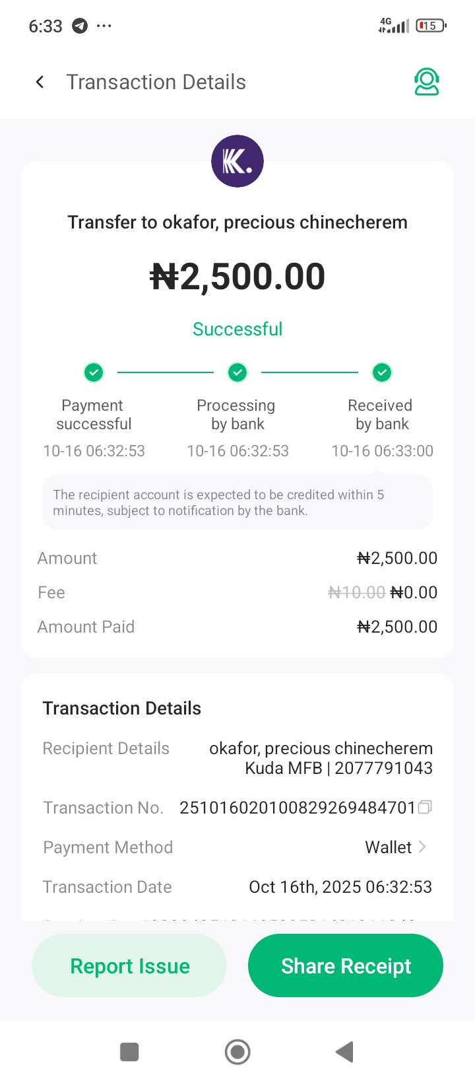Tap the battery status indicator
Screen dimensions: 475x1083
click(431, 26)
